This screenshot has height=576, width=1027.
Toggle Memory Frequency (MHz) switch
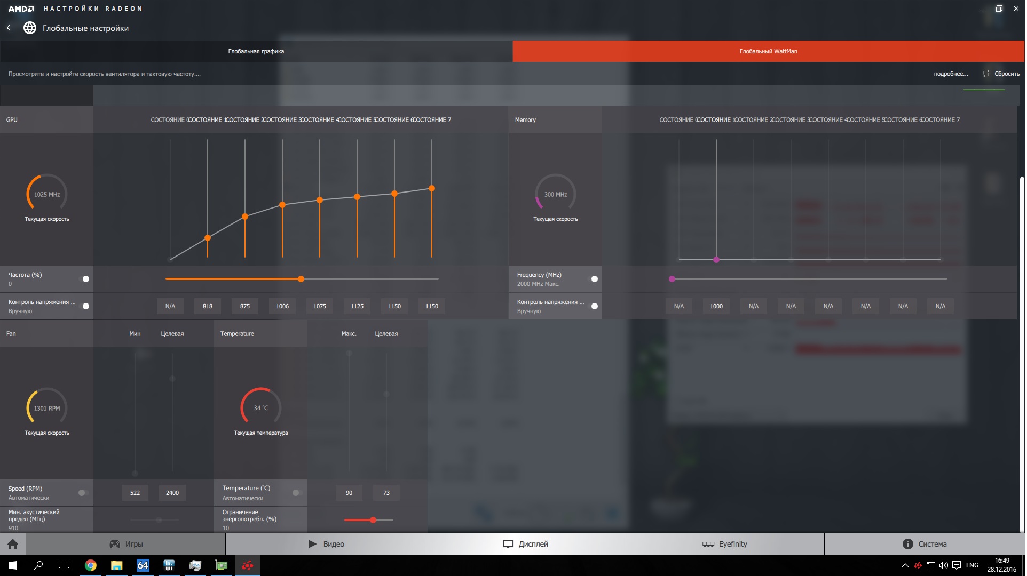pyautogui.click(x=593, y=279)
